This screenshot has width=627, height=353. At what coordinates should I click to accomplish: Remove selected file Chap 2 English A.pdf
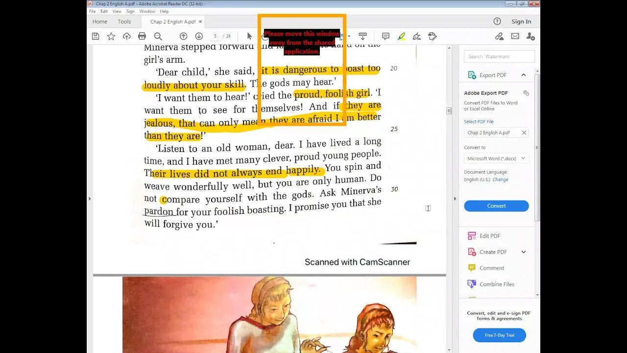524,132
